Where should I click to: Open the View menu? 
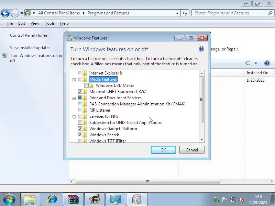pos(35,23)
